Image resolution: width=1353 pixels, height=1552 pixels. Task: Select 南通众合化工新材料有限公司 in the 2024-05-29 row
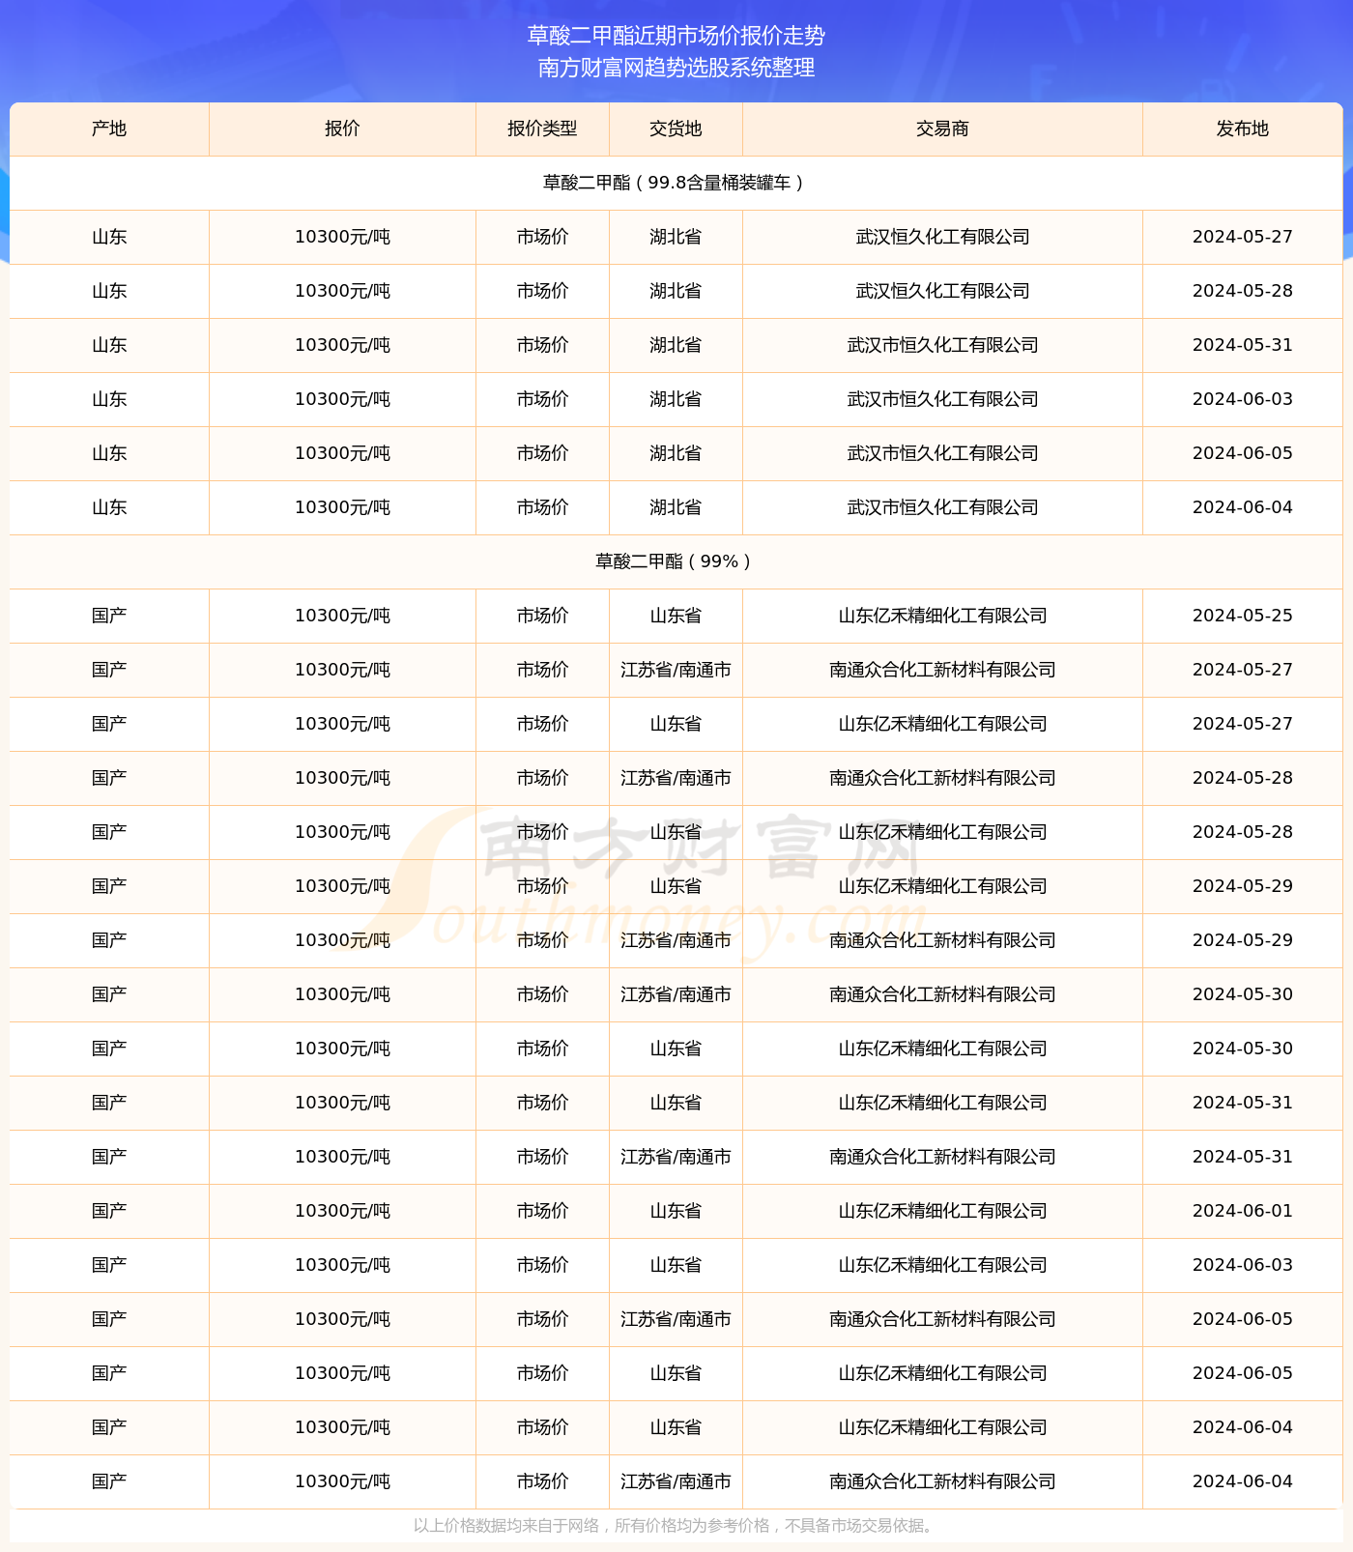click(x=942, y=940)
